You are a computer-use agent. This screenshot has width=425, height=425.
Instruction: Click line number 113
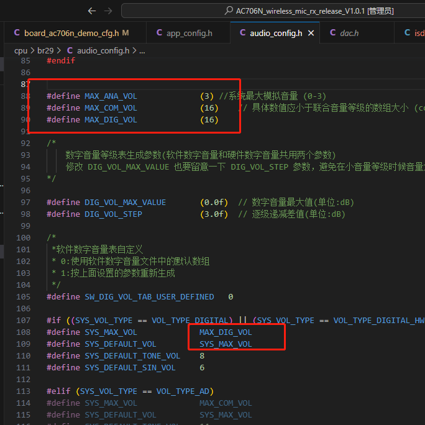[x=24, y=391]
